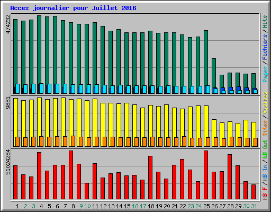The width and height of the screenshot is (271, 212).
Task: Click the 'Fichiers' legend label
Action: click(265, 47)
